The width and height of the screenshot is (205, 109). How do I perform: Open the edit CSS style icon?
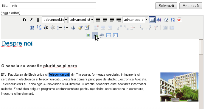159,20
